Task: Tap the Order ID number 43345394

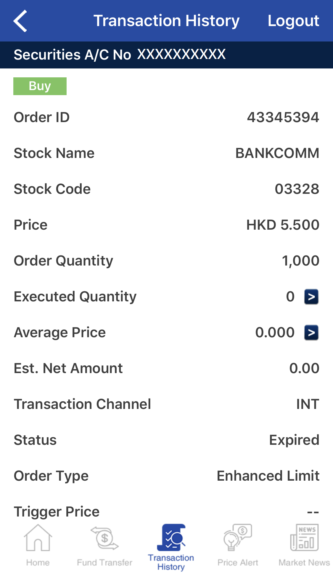Action: [x=283, y=117]
